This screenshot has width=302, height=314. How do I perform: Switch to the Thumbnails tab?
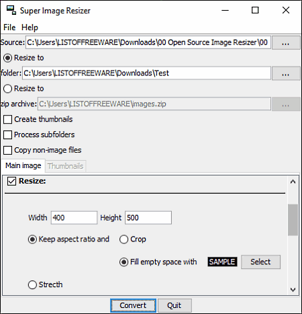click(65, 166)
